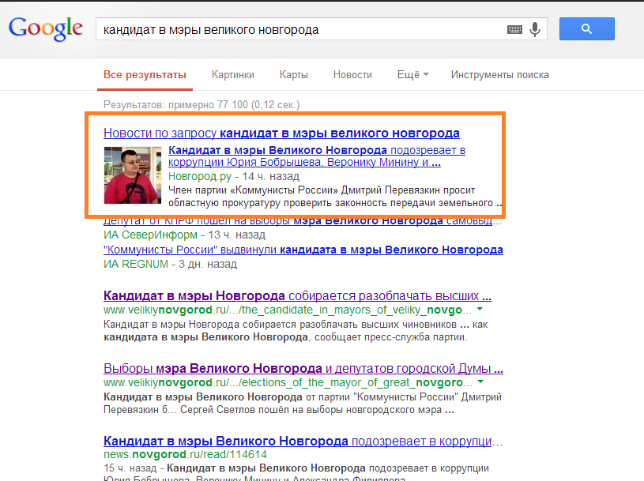644x481 pixels.
Task: Open "Новости по запросу" heading link
Action: click(281, 133)
